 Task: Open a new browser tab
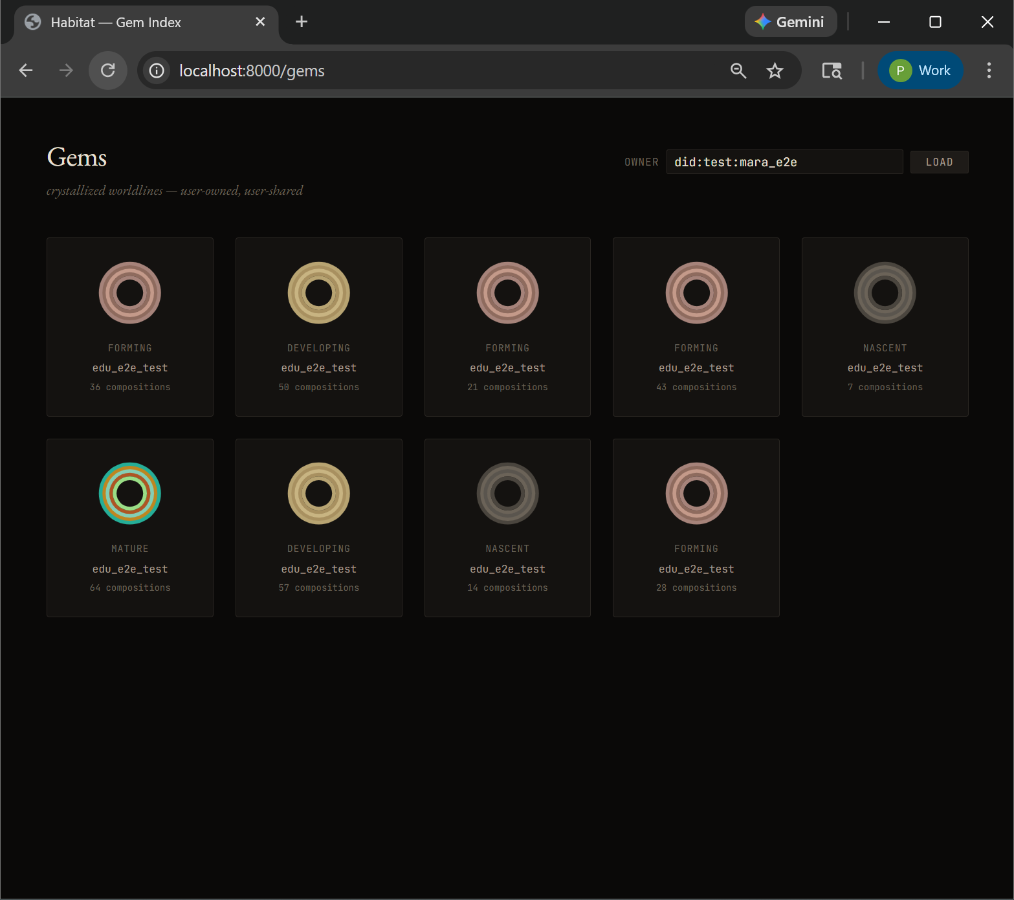302,22
